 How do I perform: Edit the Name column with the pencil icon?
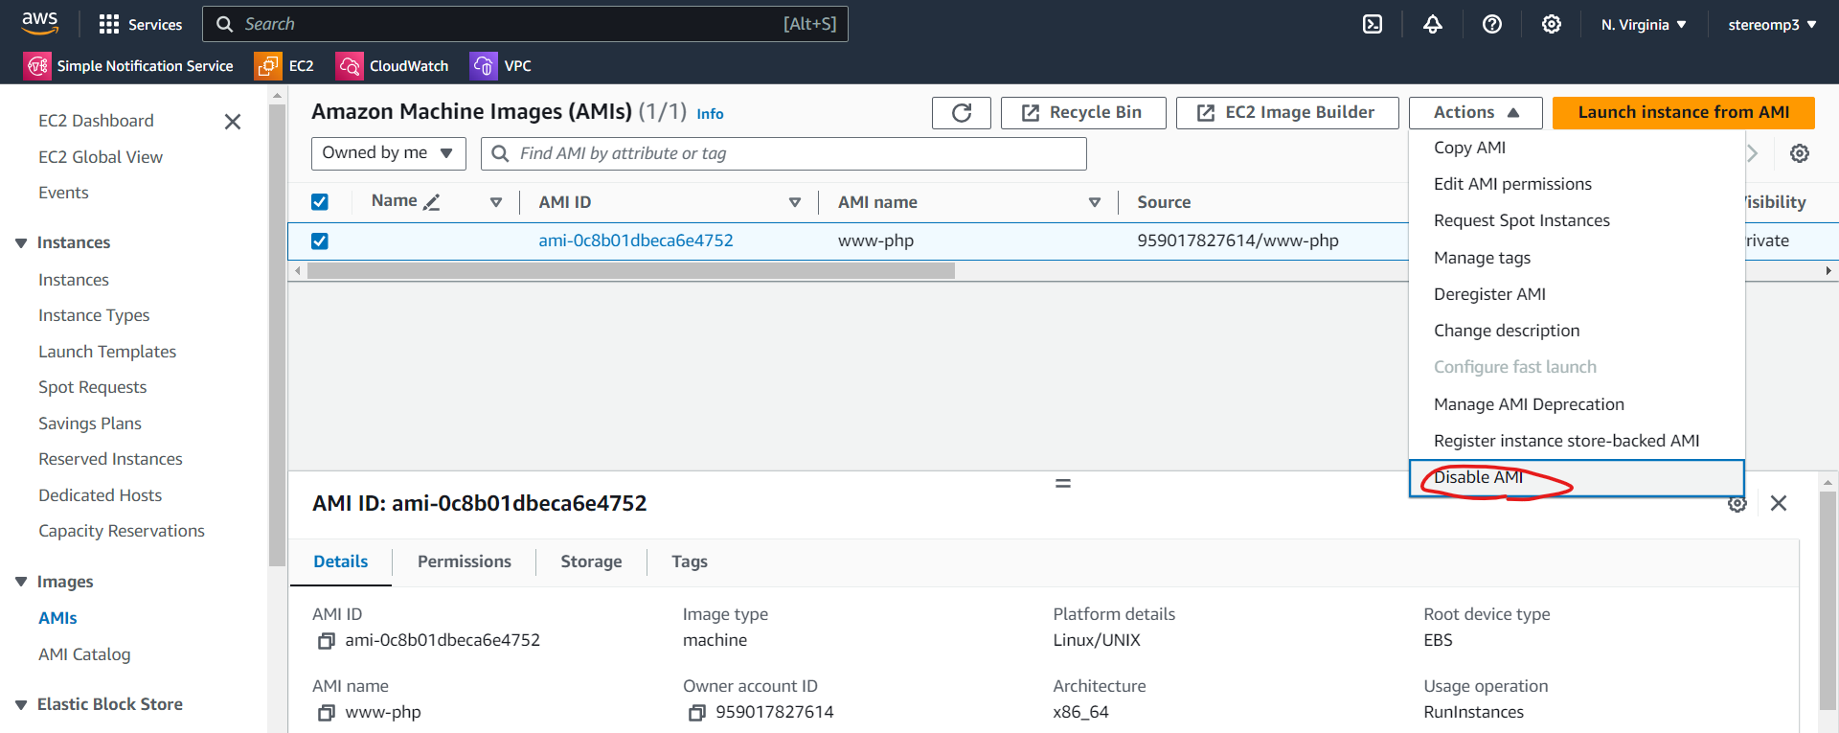click(x=432, y=201)
